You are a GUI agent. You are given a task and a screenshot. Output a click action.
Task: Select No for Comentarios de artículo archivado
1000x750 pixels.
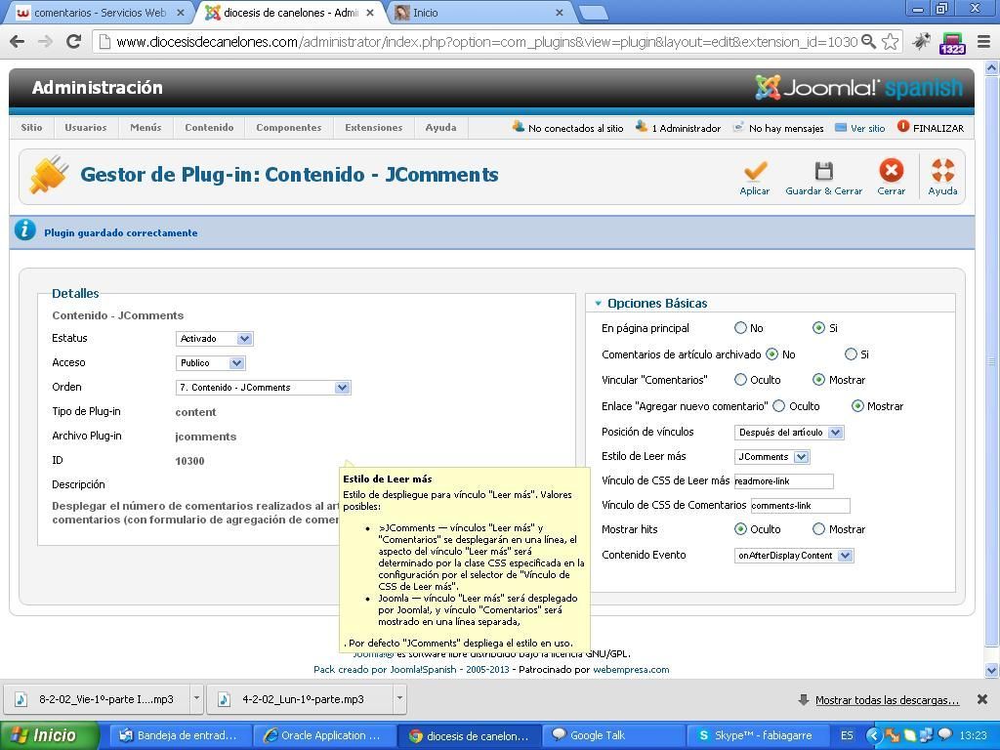click(x=771, y=354)
